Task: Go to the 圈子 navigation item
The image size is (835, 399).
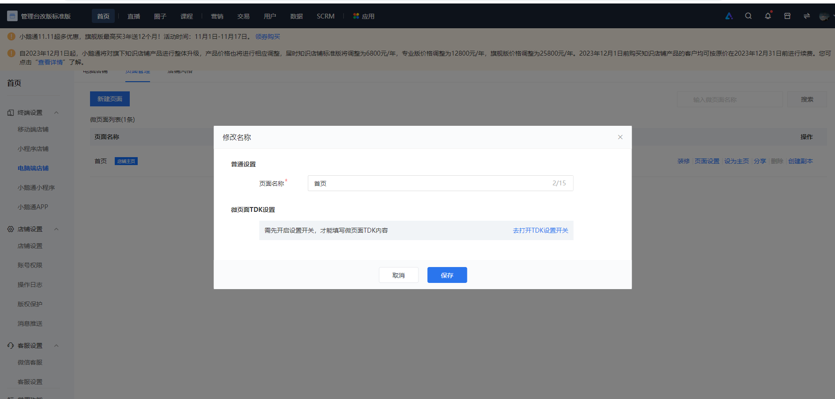Action: click(160, 16)
